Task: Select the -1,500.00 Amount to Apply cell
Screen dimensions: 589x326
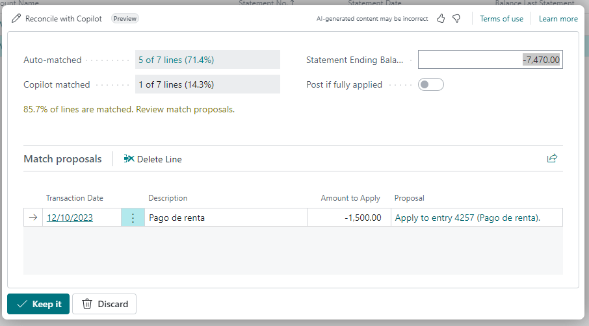Action: tap(348, 218)
